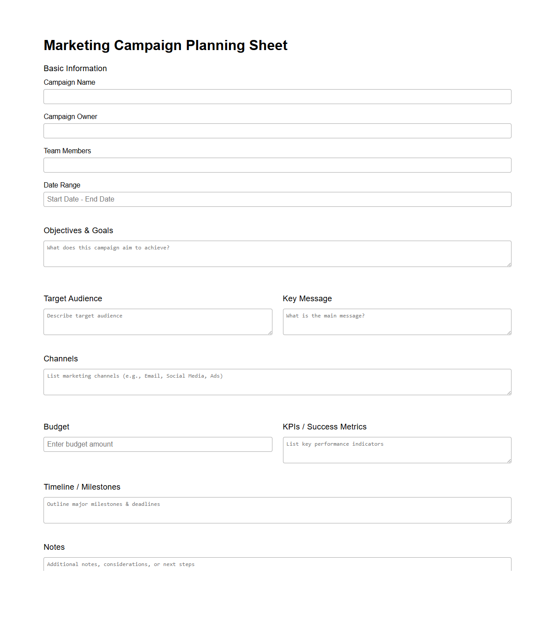The image size is (555, 631).
Task: Click the KPIs text area resize handle
Action: [509, 461]
